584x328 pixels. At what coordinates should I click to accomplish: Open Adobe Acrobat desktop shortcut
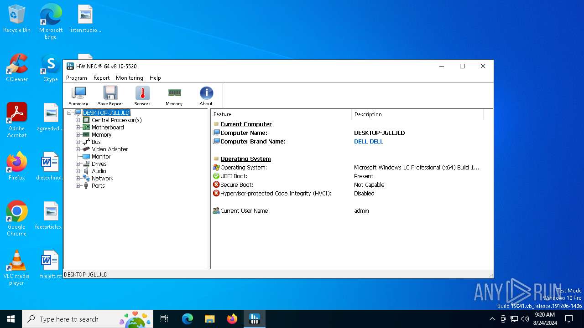point(17,120)
